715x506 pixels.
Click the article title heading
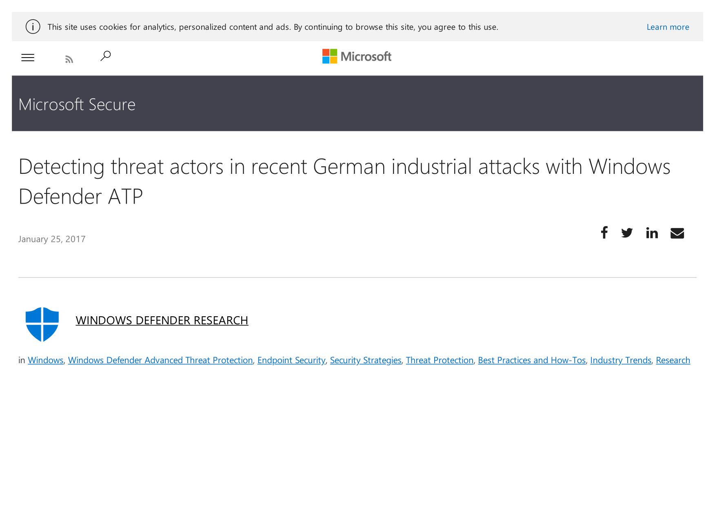tap(344, 181)
